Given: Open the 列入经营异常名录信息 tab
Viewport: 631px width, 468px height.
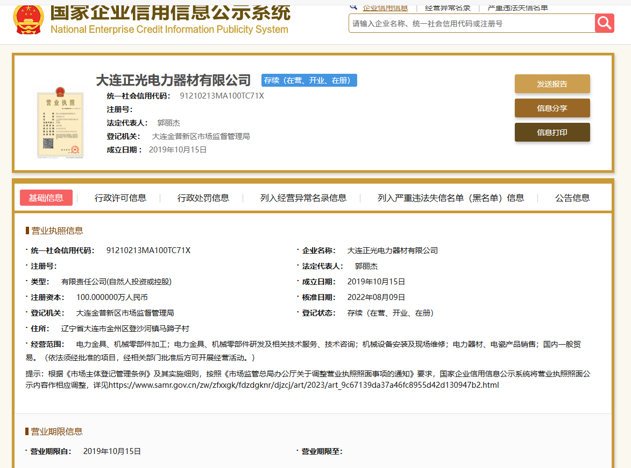Looking at the screenshot, I should [x=303, y=198].
